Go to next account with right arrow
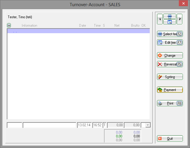This screenshot has width=190, height=148. (180, 19)
